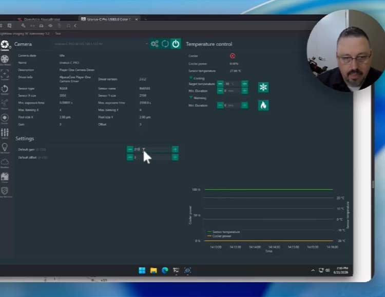The height and width of the screenshot is (297, 385).
Task: Open the Rotator equipment tab
Action: (x=5, y=89)
